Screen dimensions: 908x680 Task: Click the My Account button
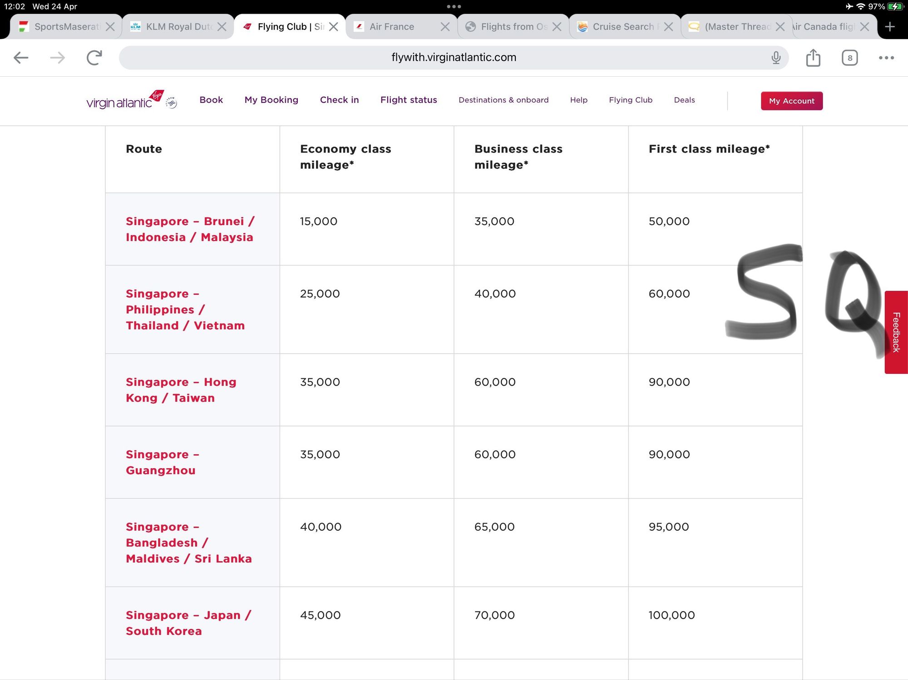point(791,101)
